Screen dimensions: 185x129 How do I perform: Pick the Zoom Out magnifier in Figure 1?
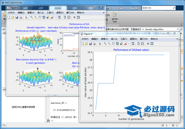35,18
